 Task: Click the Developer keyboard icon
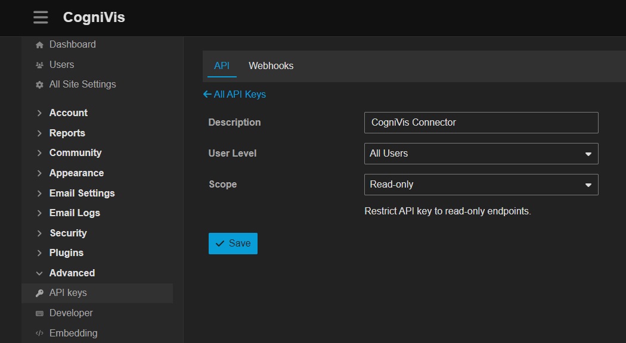click(x=39, y=313)
